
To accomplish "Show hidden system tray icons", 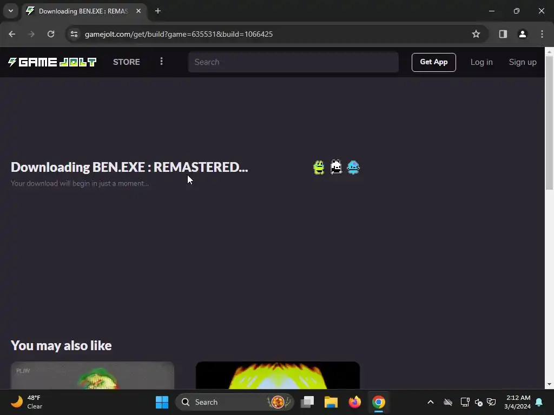I will pos(430,402).
